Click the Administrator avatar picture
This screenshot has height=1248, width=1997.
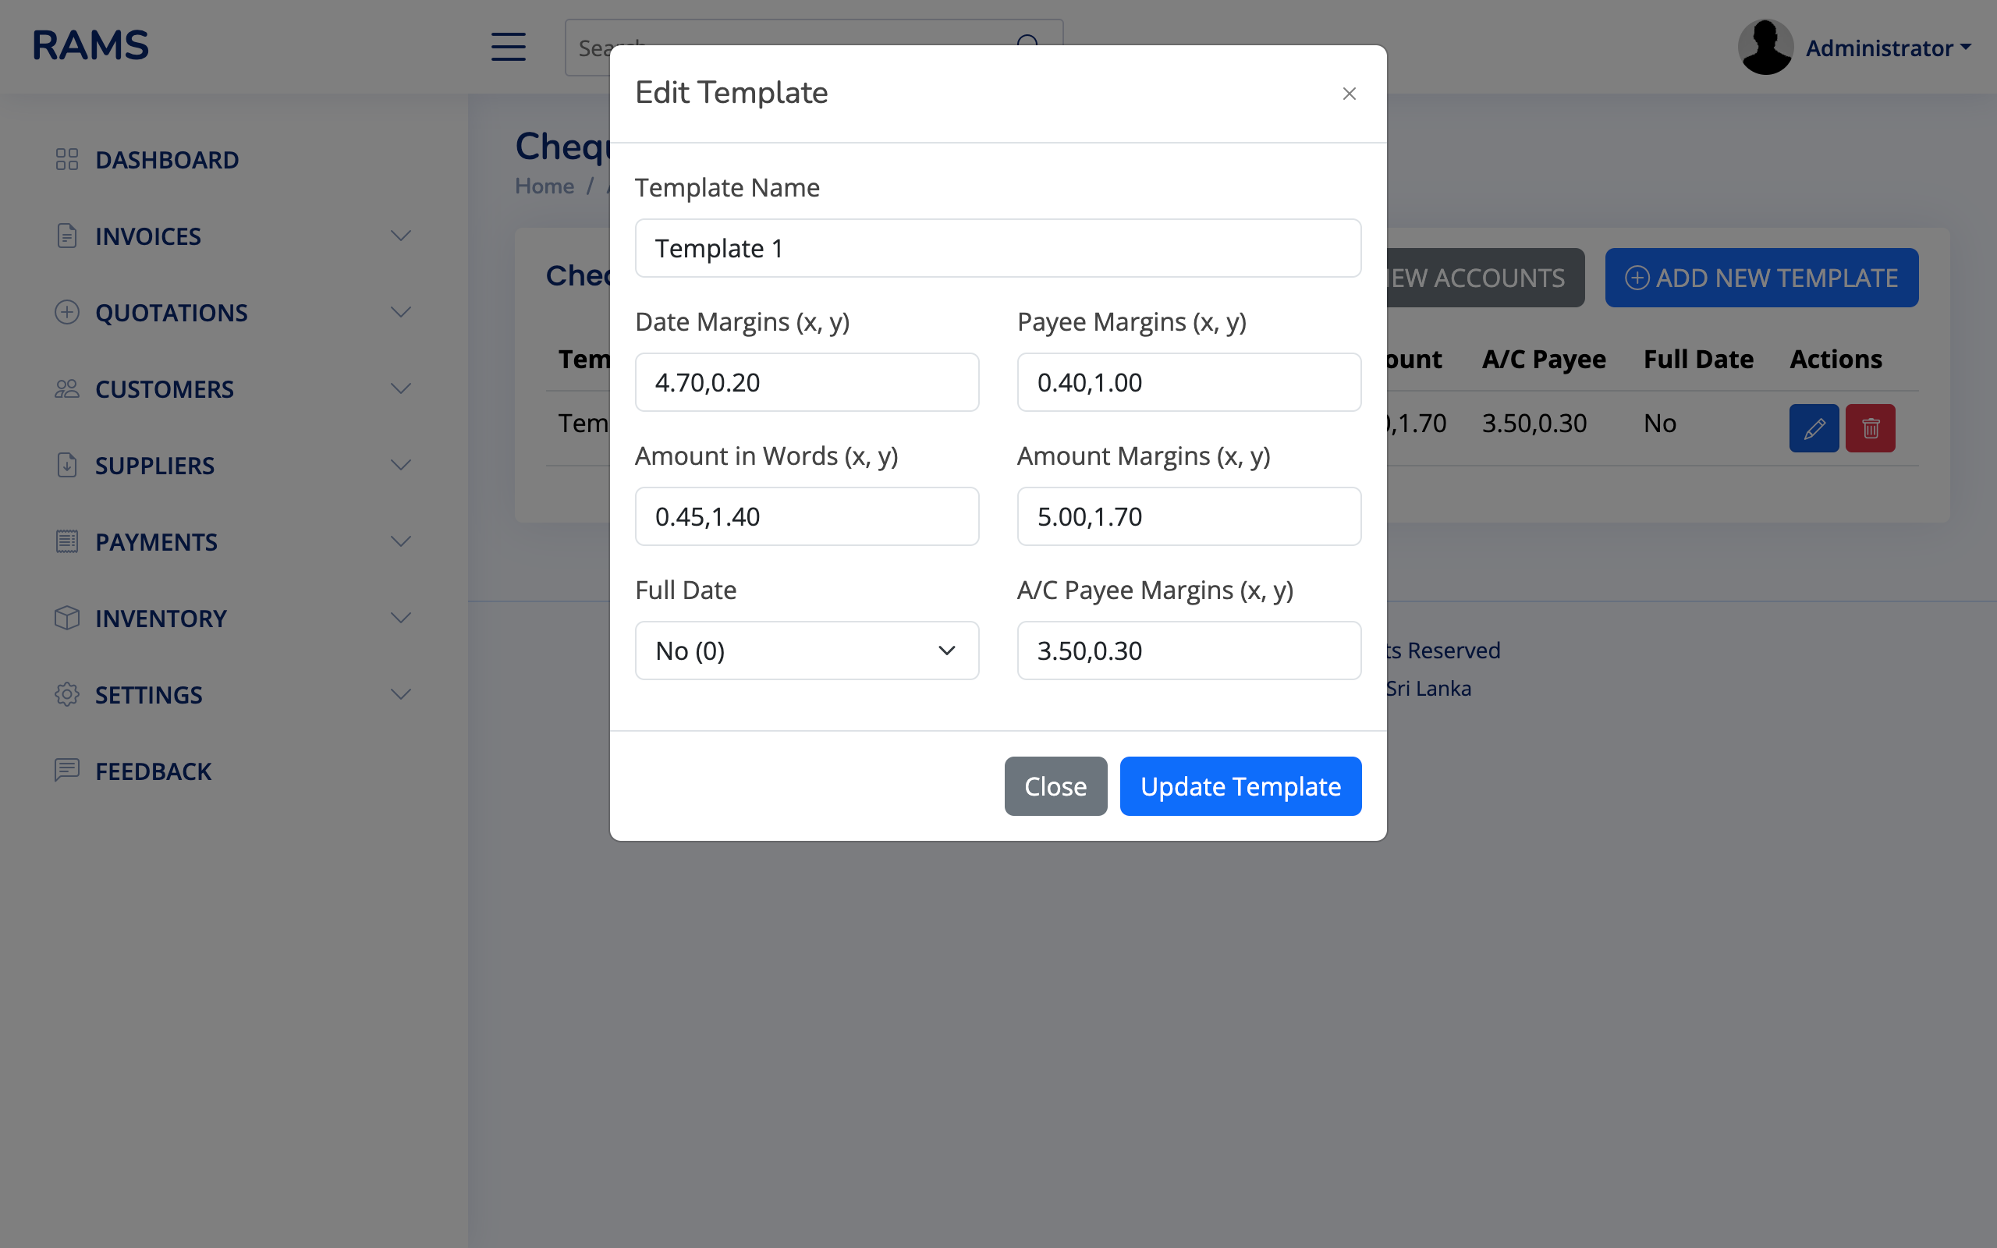pos(1765,47)
